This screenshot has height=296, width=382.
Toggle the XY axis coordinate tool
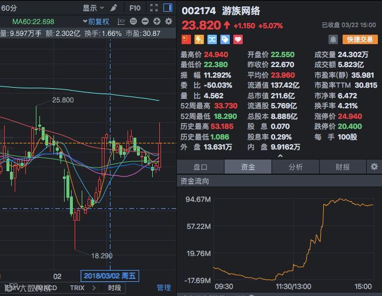point(121,21)
